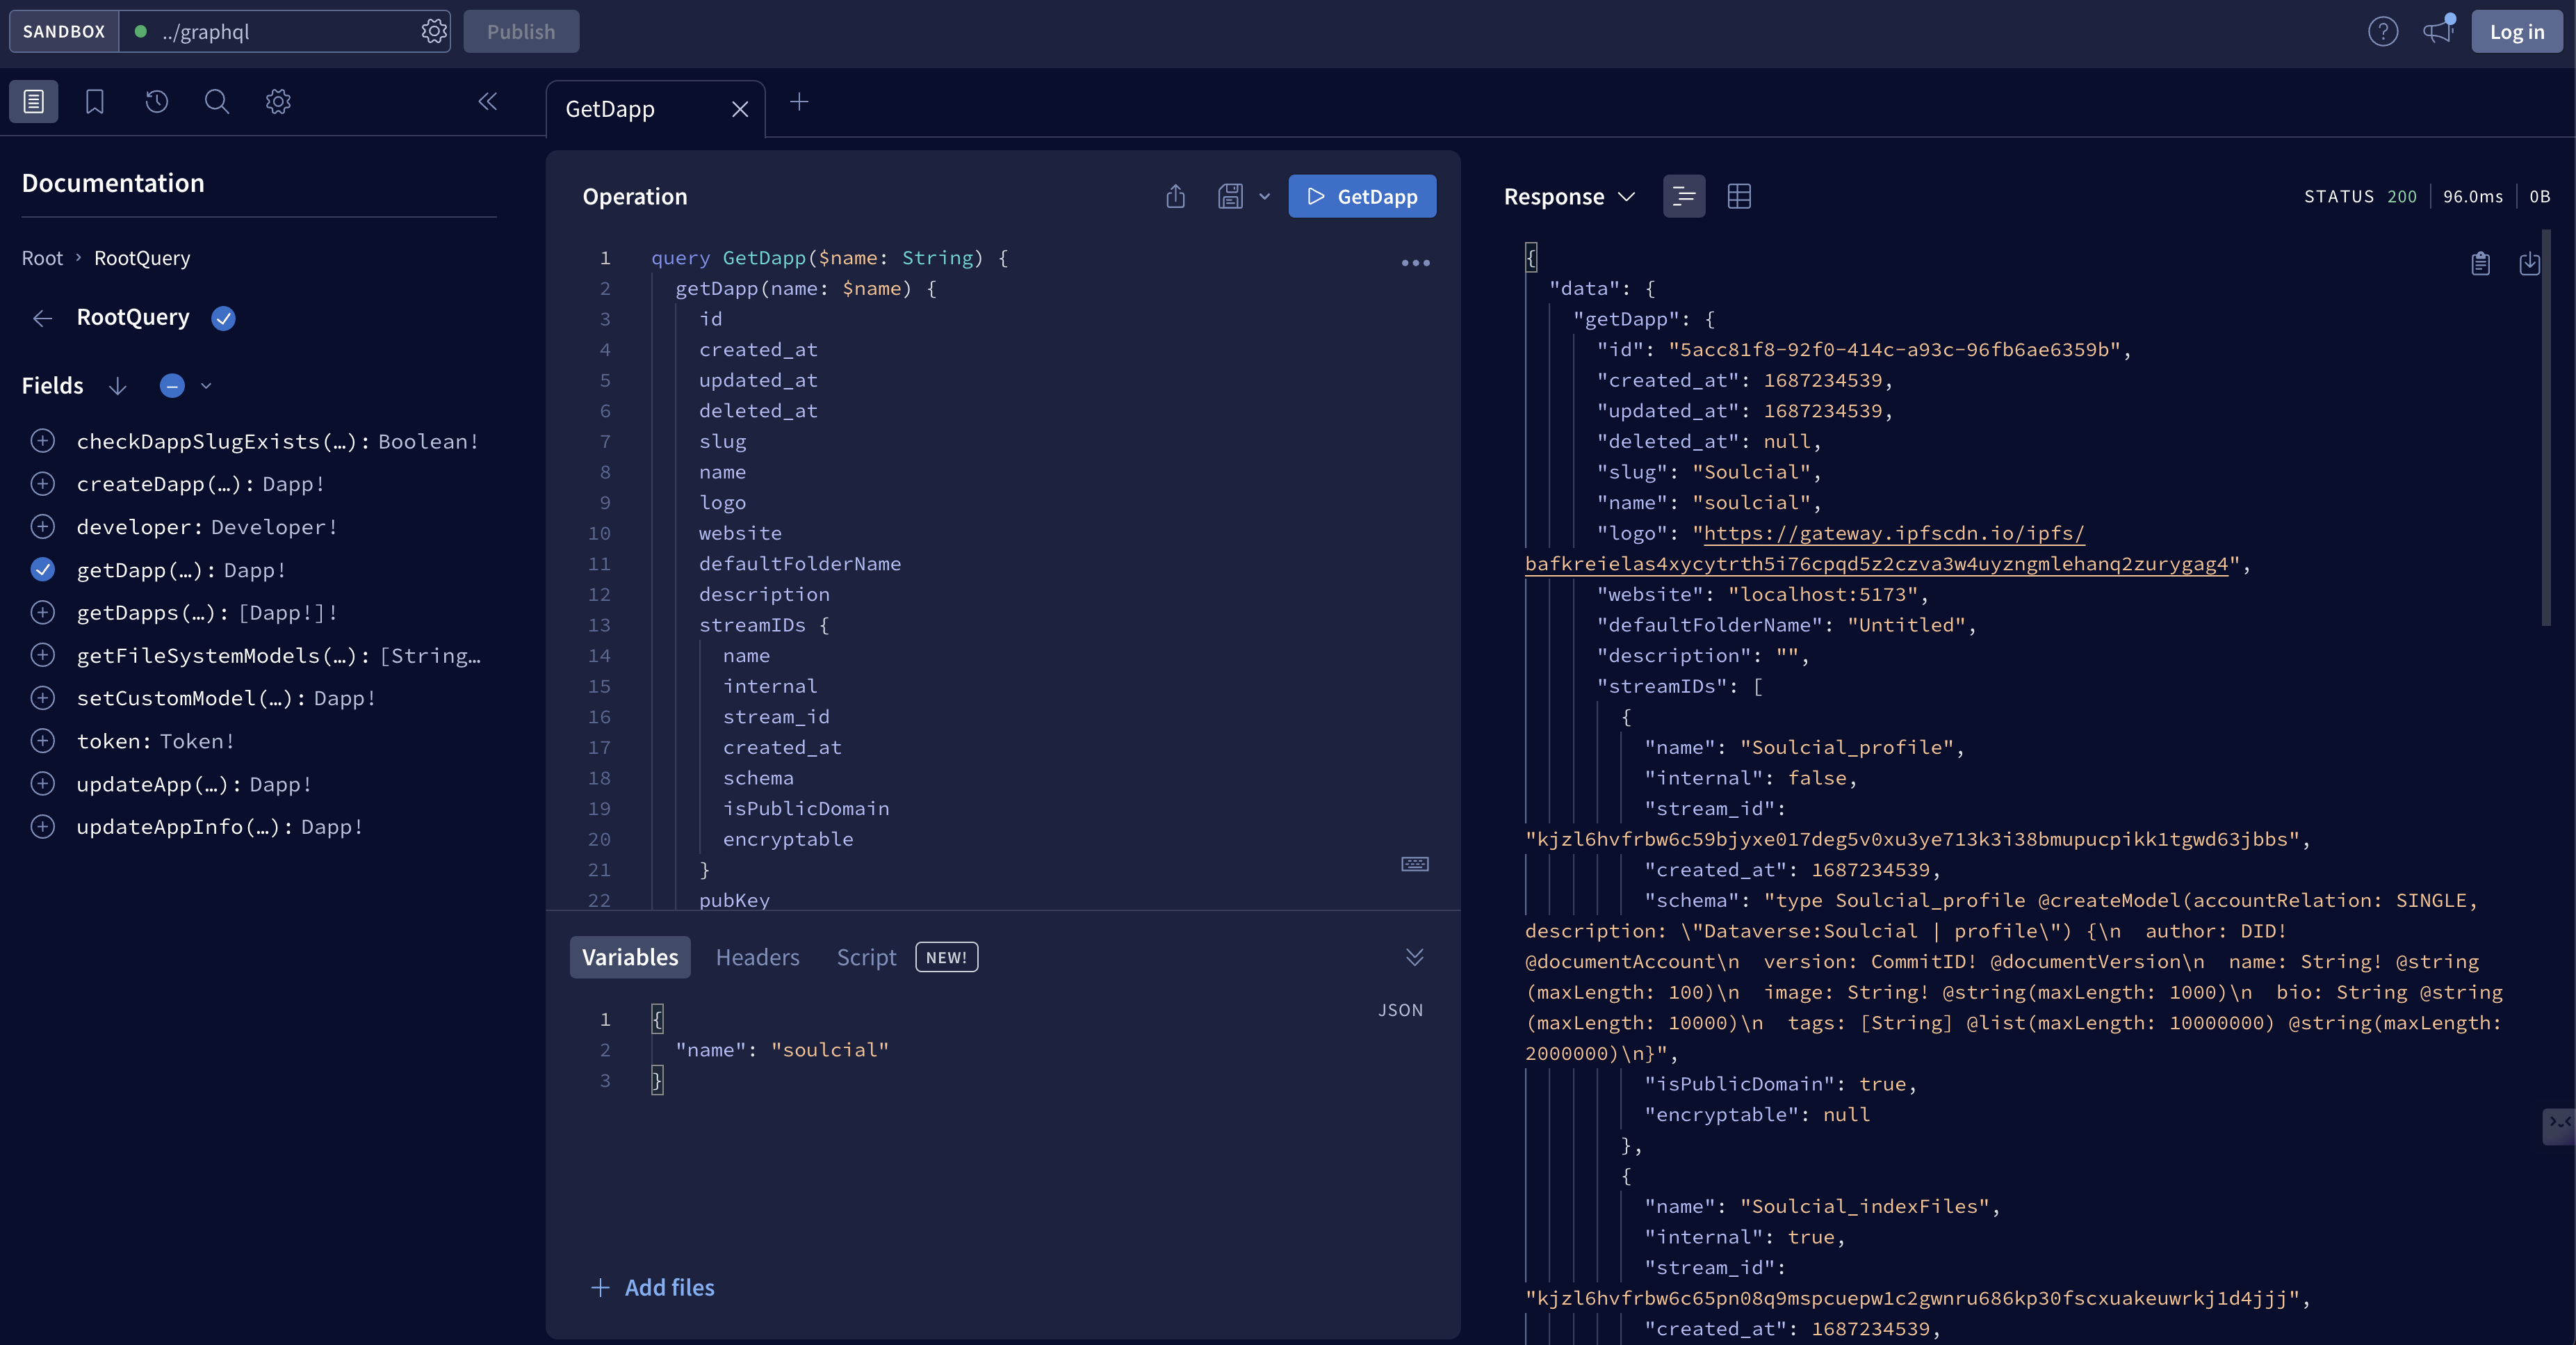
Task: Switch to the Headers tab
Action: 757,957
